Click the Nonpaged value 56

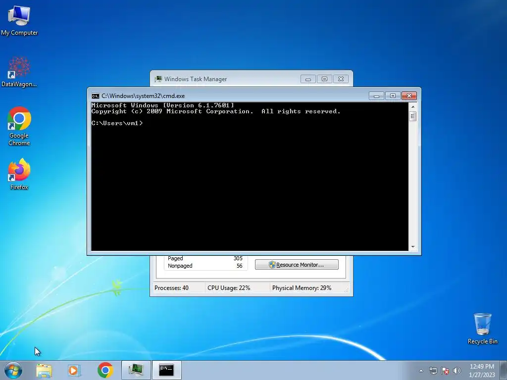click(x=239, y=266)
